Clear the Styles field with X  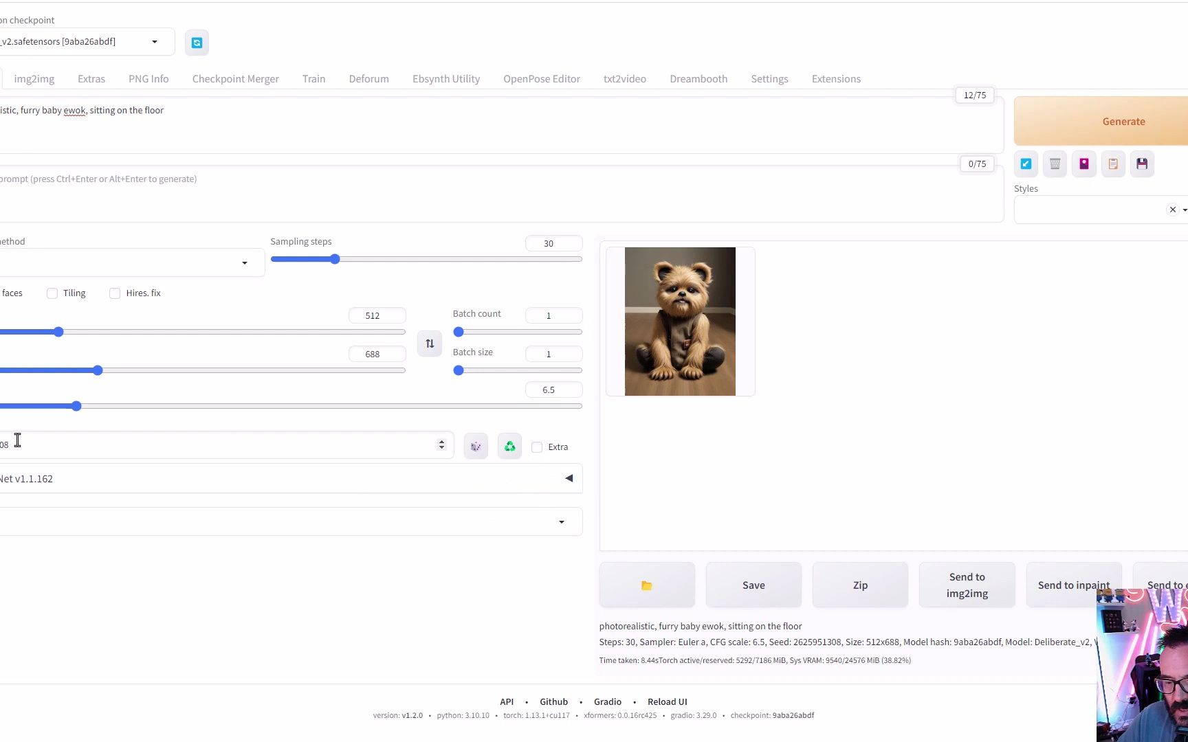point(1173,210)
